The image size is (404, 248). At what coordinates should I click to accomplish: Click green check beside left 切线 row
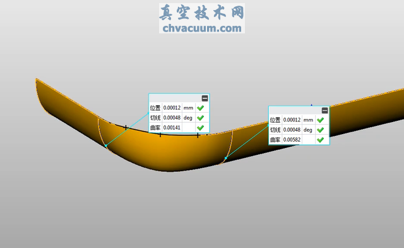pos(201,118)
